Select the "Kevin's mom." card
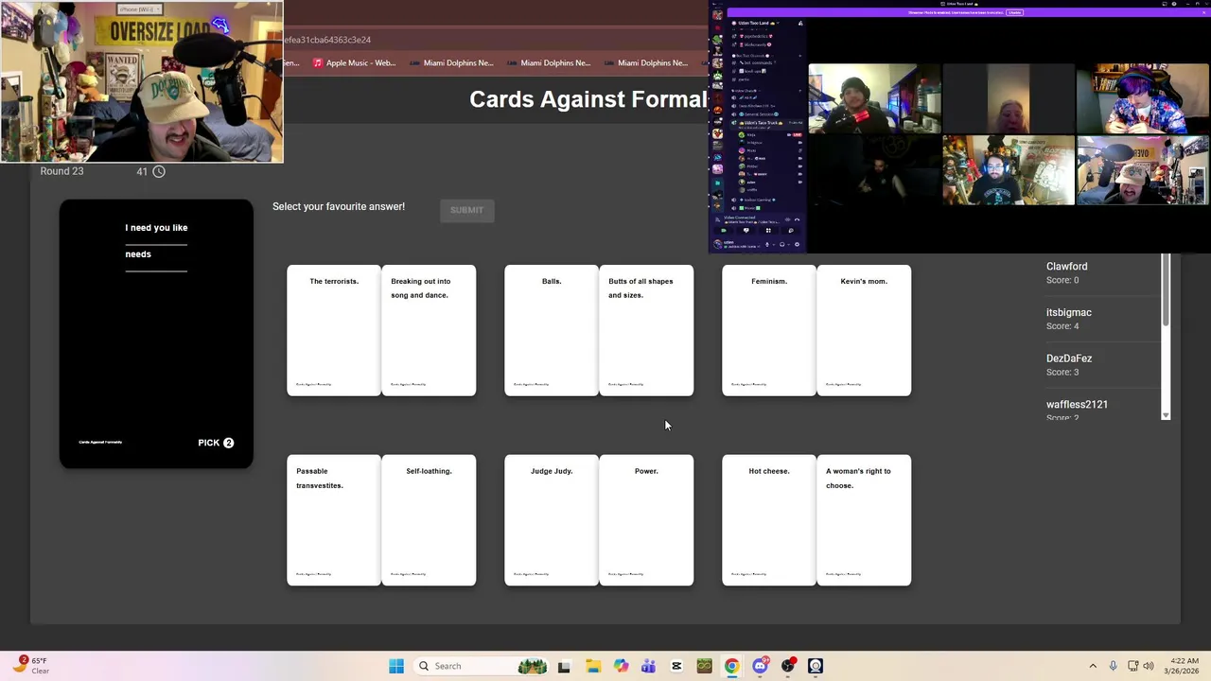The width and height of the screenshot is (1211, 681). 864,330
